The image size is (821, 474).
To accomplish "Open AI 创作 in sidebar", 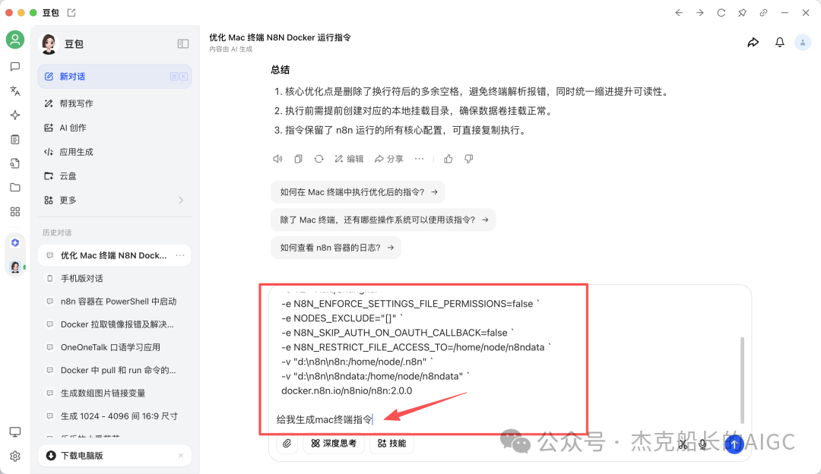I will tap(115, 128).
